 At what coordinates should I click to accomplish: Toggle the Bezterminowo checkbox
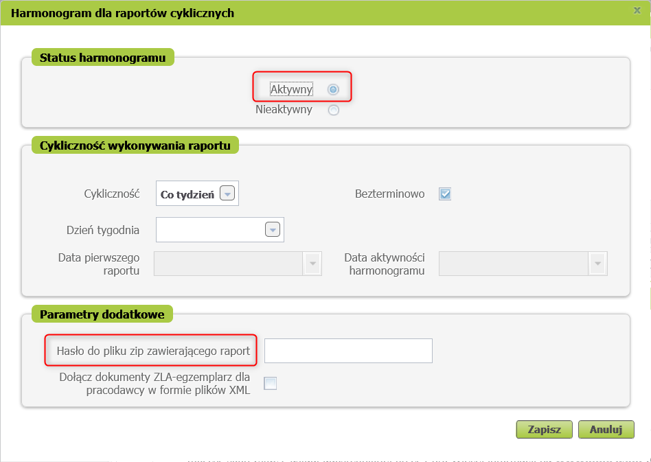point(445,194)
